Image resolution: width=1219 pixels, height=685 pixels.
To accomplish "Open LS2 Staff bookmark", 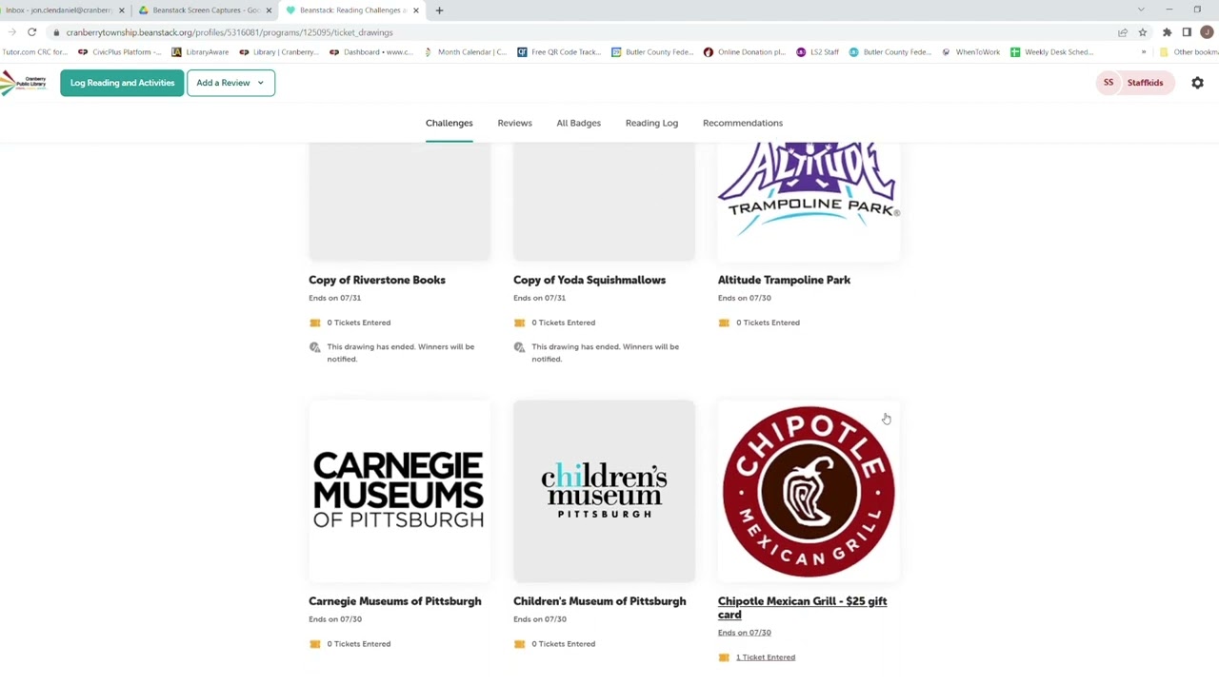I will click(818, 52).
